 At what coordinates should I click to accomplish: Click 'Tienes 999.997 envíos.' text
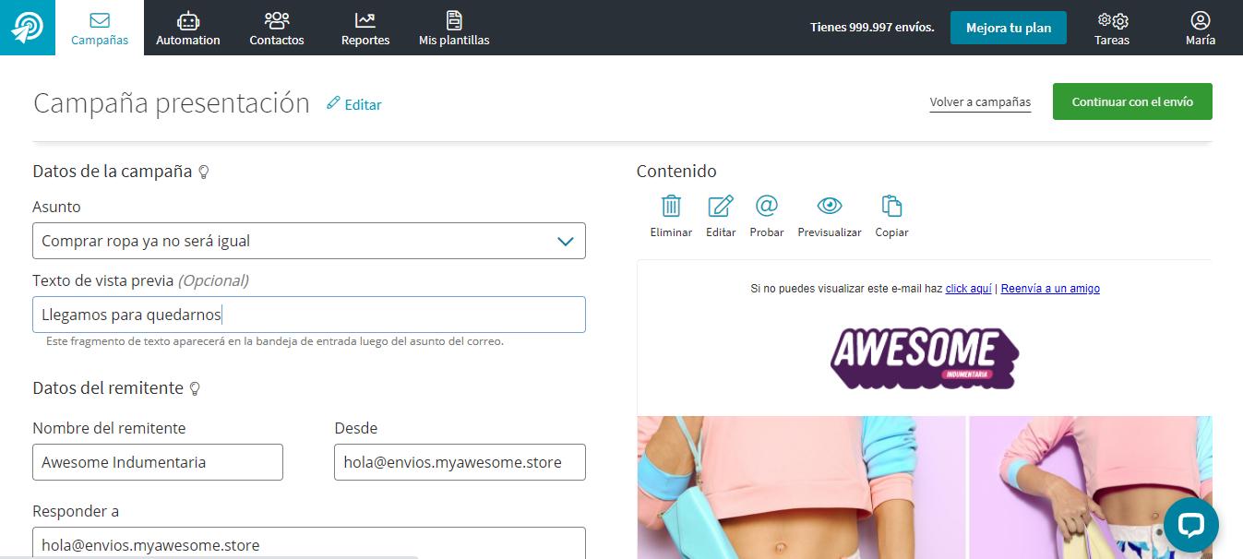[872, 28]
